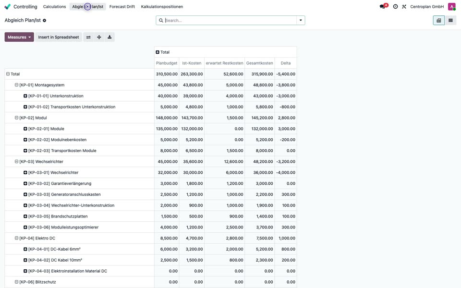Expand [KP-02-02] Modulnebenkosten row

[79, 140]
